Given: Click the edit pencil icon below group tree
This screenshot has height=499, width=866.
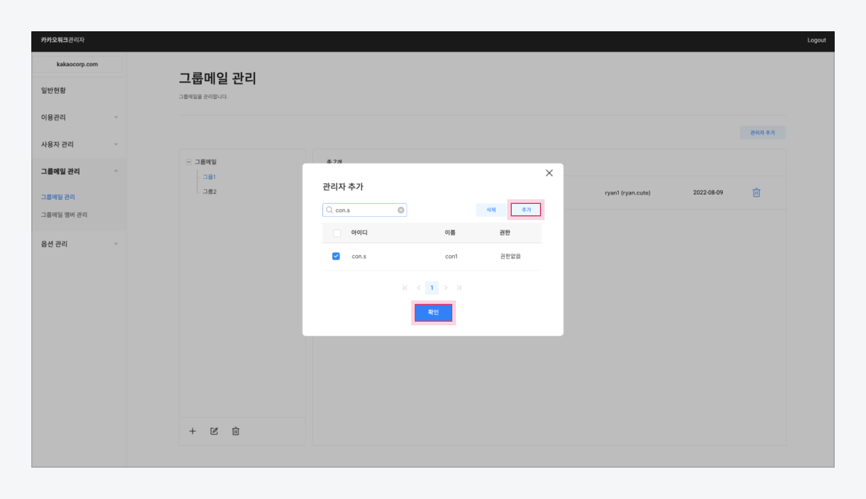Looking at the screenshot, I should pos(214,431).
